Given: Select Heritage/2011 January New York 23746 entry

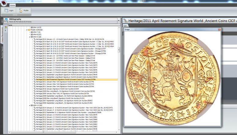Looking at the screenshot, I should click(65, 82).
